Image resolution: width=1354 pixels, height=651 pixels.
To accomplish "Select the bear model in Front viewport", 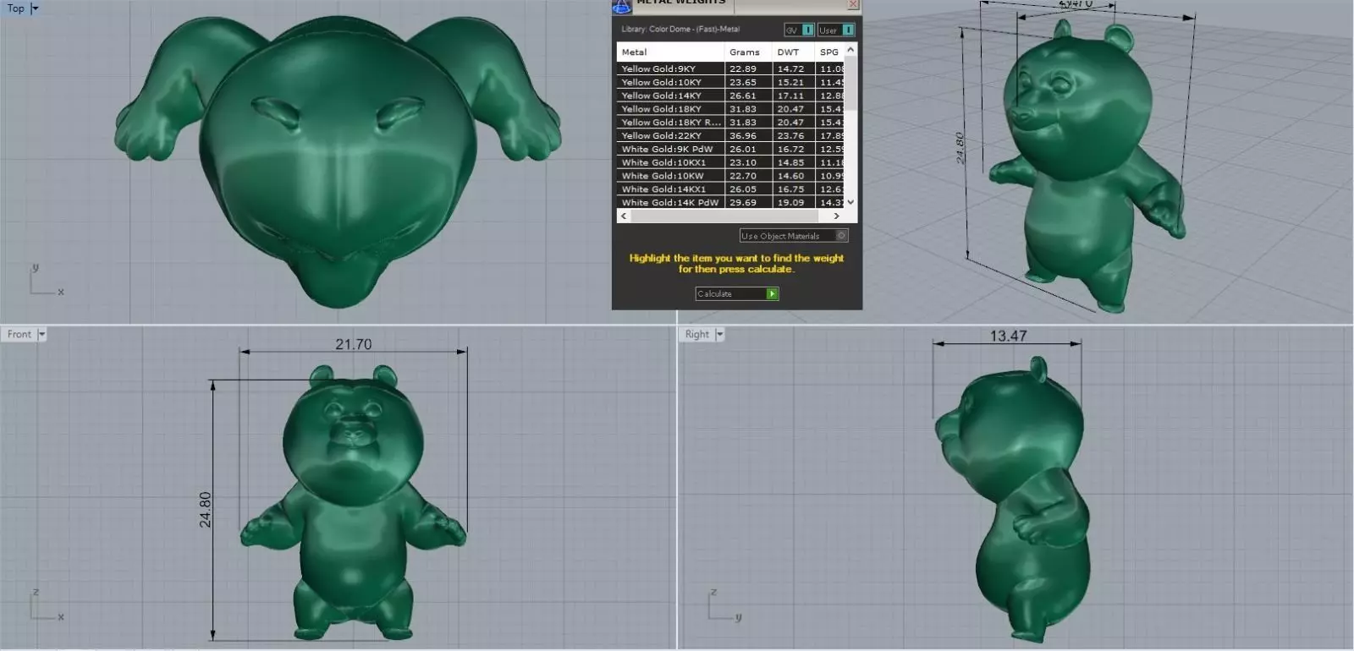I will point(353,503).
